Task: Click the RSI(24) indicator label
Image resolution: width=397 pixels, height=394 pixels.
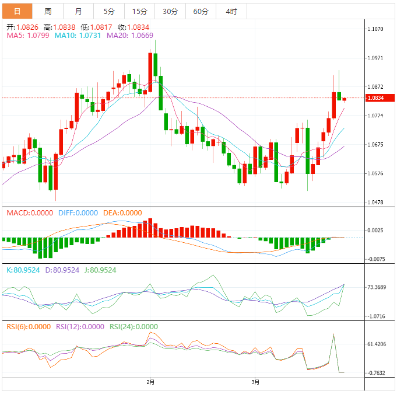Action: pos(132,327)
